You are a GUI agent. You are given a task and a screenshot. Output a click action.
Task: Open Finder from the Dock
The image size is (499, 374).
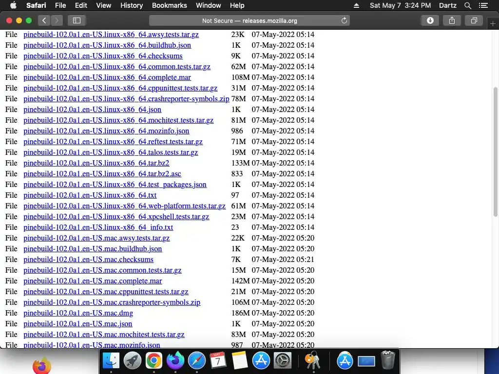[111, 361]
